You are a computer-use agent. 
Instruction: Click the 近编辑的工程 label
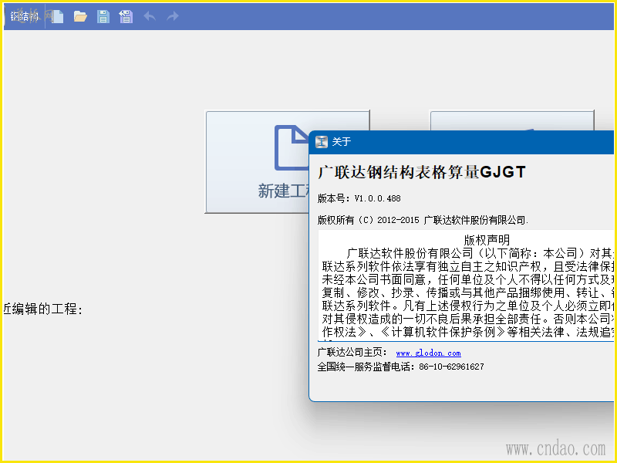tap(42, 309)
